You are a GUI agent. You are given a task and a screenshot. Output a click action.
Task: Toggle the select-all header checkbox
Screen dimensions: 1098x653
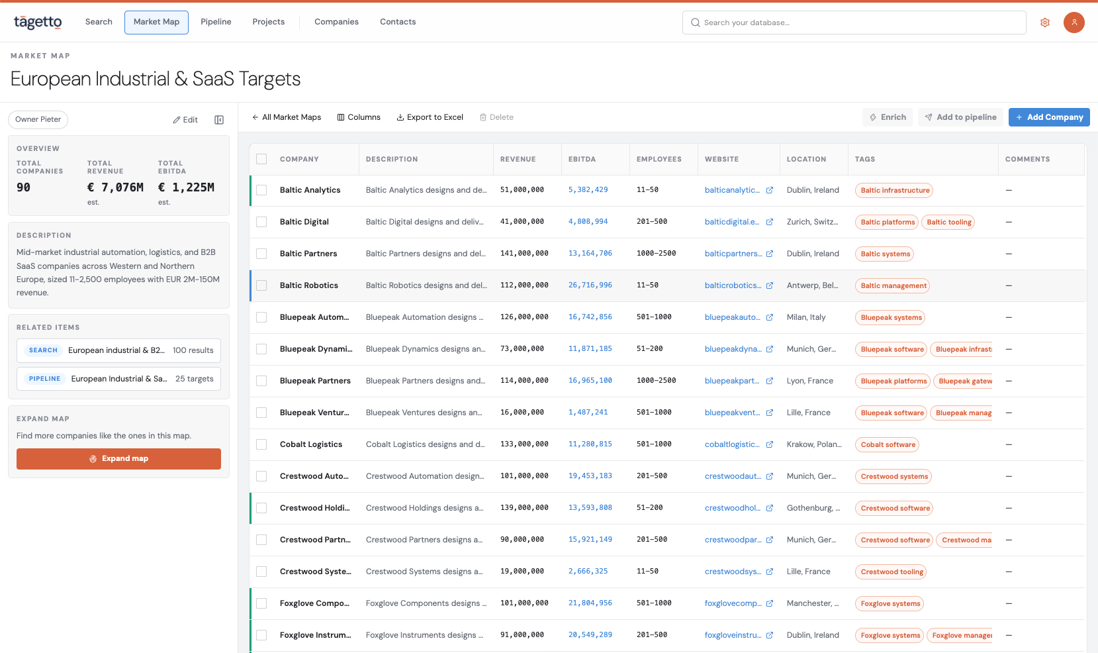[x=261, y=159]
